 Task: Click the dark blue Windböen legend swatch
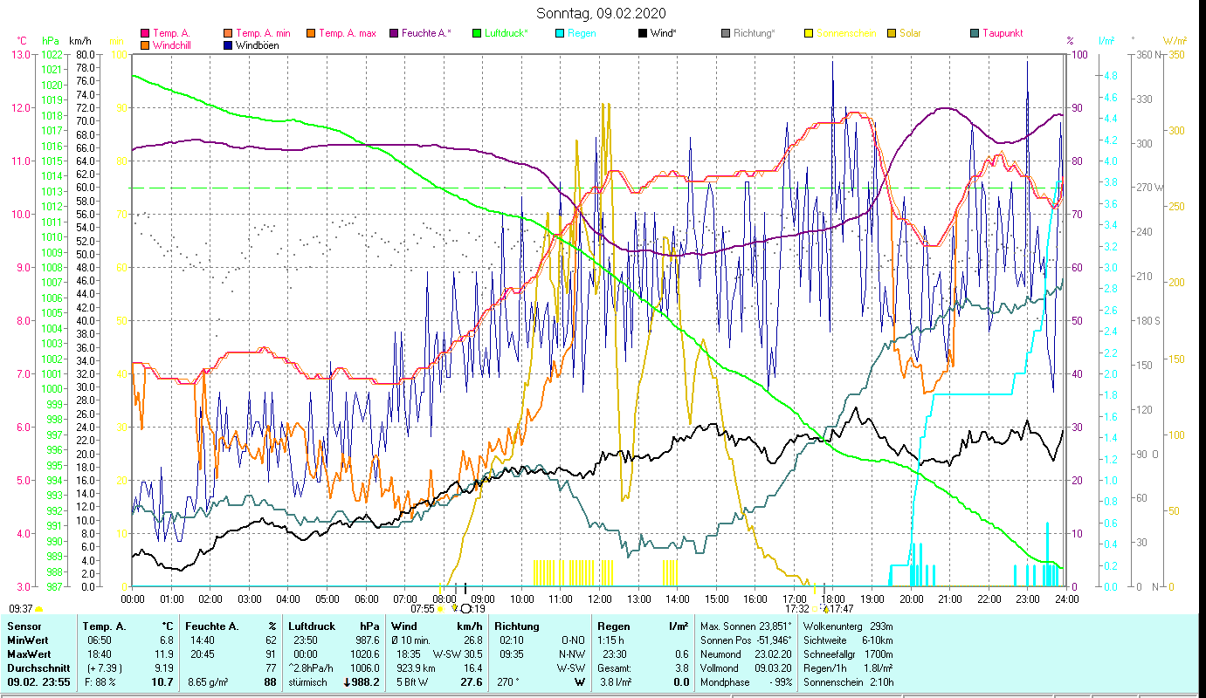click(x=230, y=44)
